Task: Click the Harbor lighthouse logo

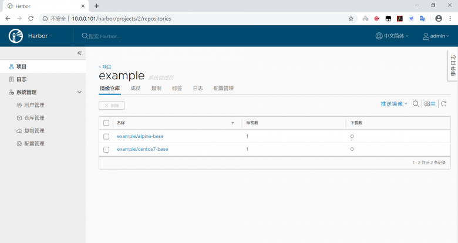Action: [15, 36]
